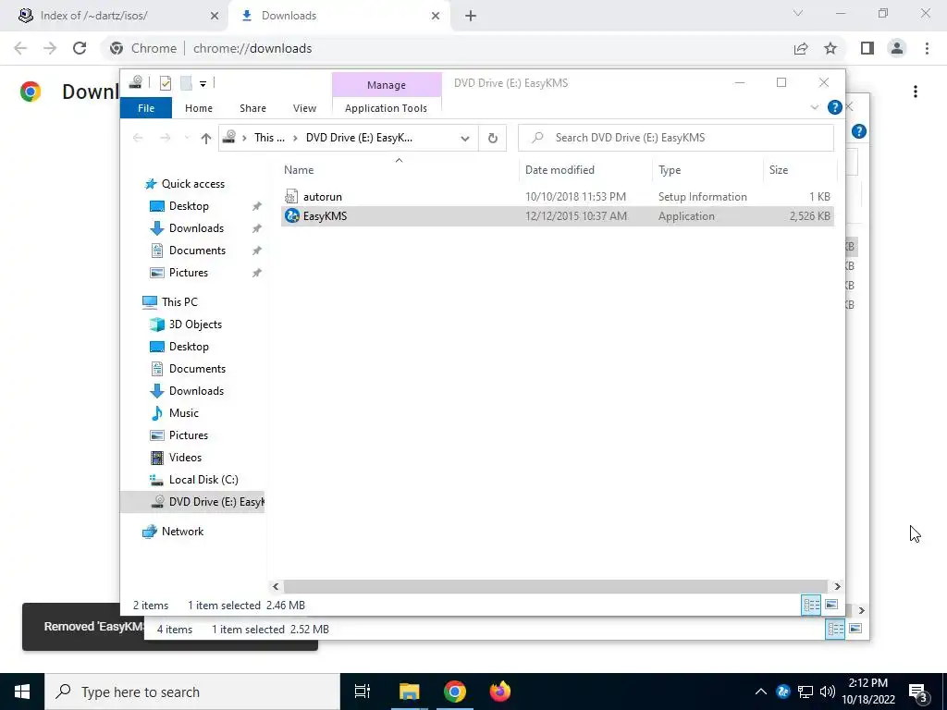Open Desktop under This PC
This screenshot has width=947, height=710.
tap(189, 347)
